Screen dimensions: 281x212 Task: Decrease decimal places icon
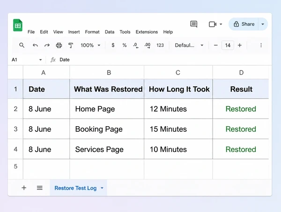pyautogui.click(x=136, y=45)
